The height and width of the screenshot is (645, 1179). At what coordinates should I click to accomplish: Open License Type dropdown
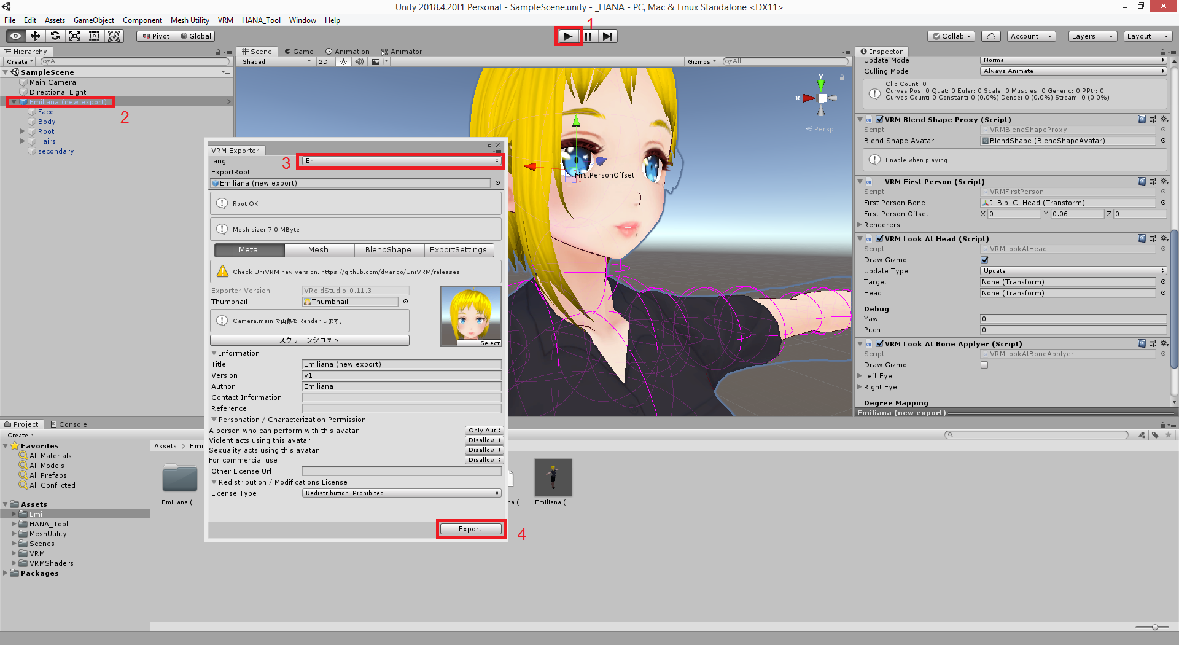(x=402, y=493)
